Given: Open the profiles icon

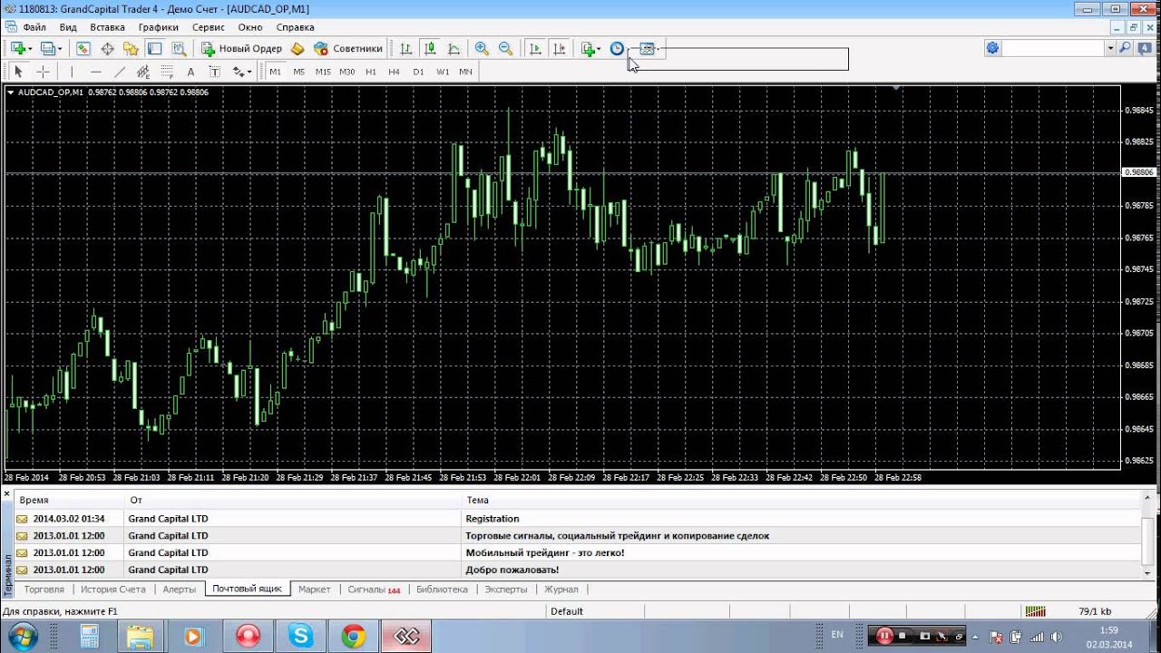Looking at the screenshot, I should pos(47,48).
